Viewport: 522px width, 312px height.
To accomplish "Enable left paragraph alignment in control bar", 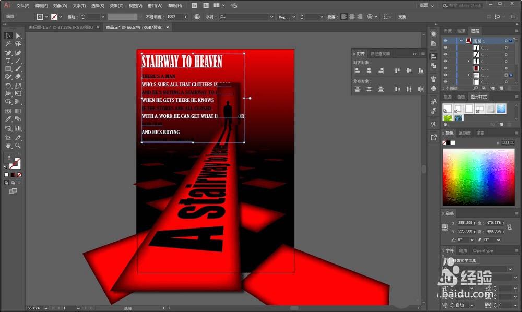I will [x=343, y=17].
